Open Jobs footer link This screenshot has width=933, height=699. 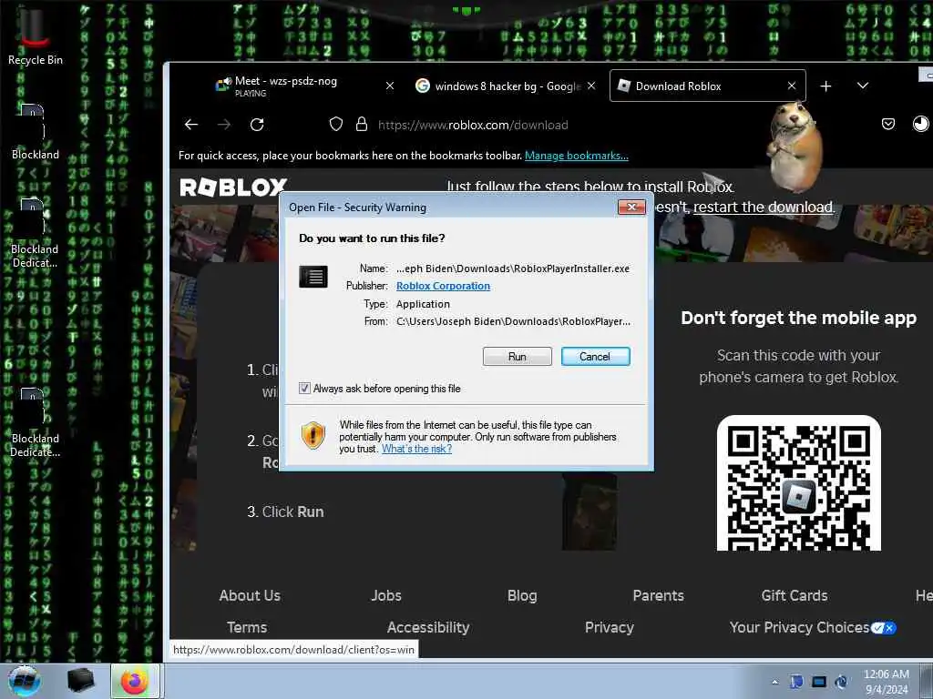tap(386, 595)
